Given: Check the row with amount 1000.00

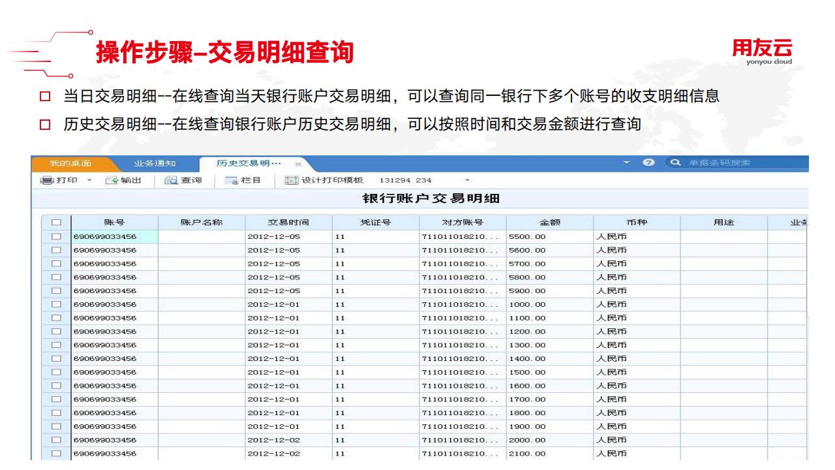Looking at the screenshot, I should coord(55,304).
